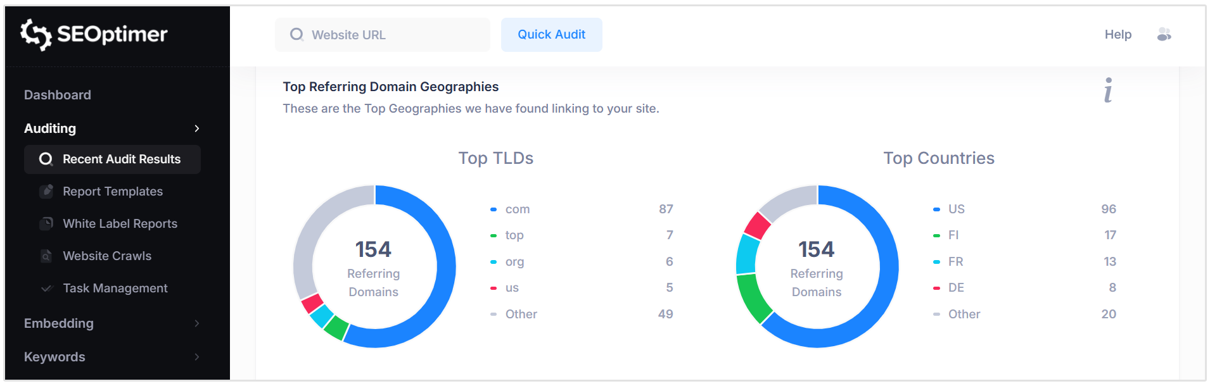Screen dimensions: 1210x386
Task: Click the Website URL input field
Action: pos(381,35)
